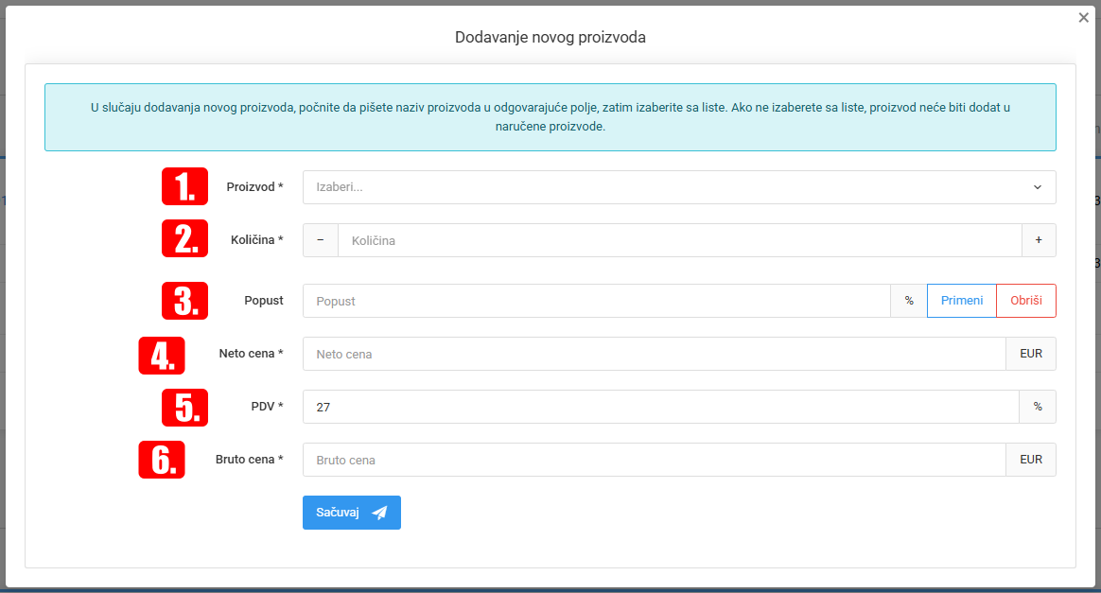Click the Proizvod field label
The width and height of the screenshot is (1101, 593).
(x=254, y=186)
